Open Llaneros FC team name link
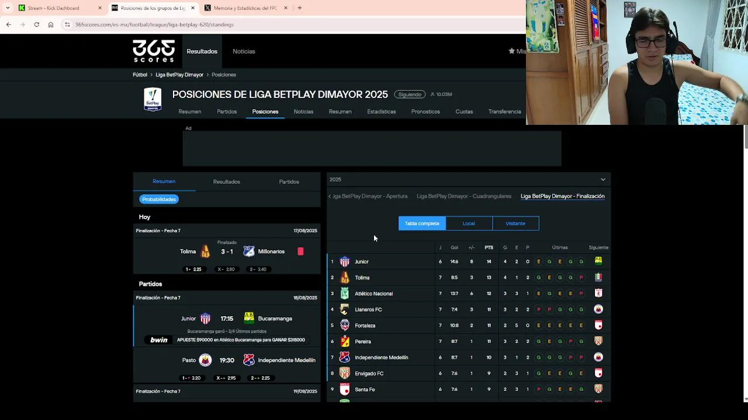Image resolution: width=748 pixels, height=420 pixels. (x=368, y=310)
